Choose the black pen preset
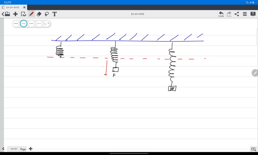Viewport: 258px width, 155px height. [16, 23]
